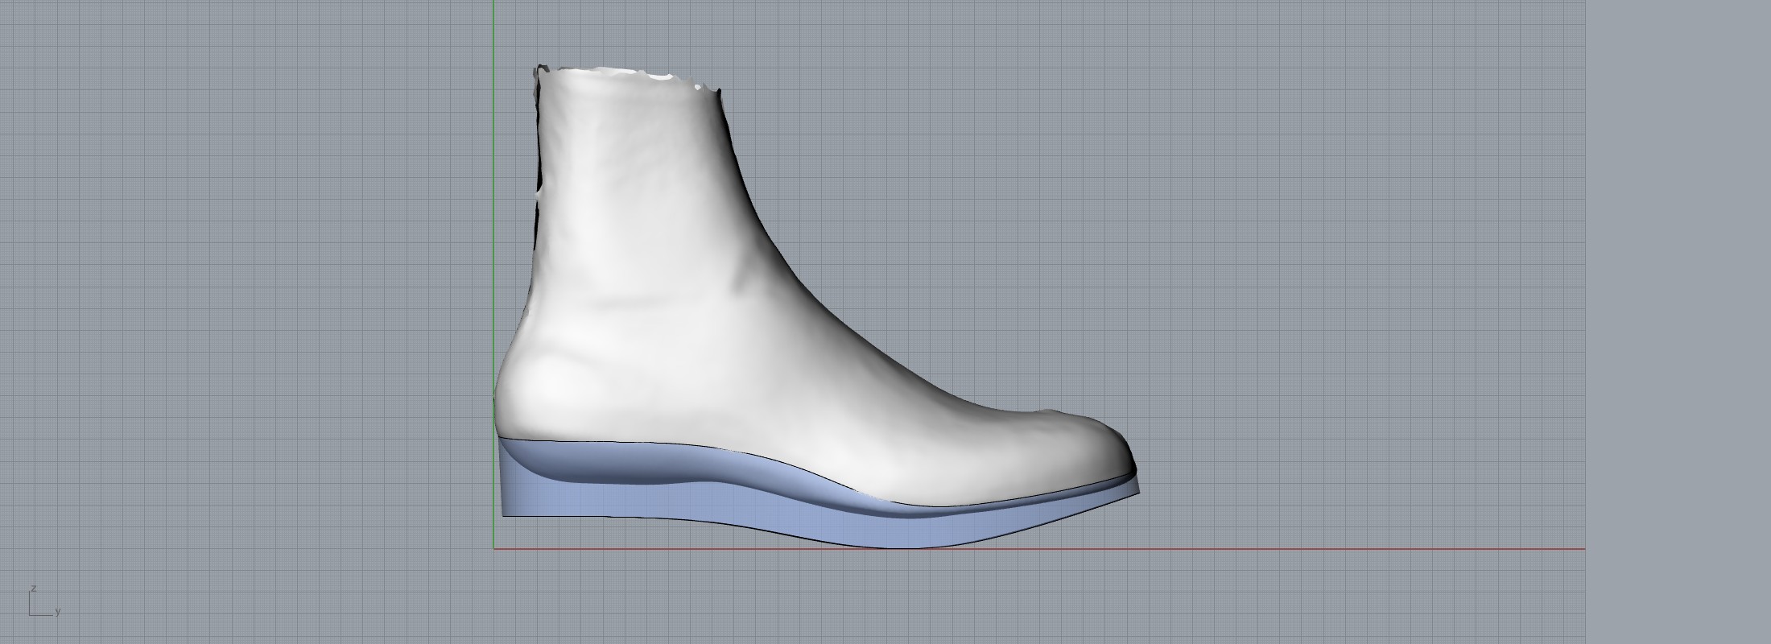This screenshot has width=1771, height=644.
Task: Click the z label on the axis icon
Action: click(34, 588)
